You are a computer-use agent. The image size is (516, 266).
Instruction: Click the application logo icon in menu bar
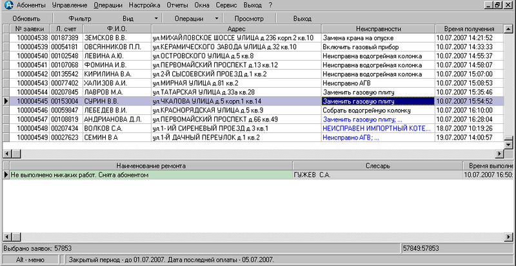tap(7, 5)
